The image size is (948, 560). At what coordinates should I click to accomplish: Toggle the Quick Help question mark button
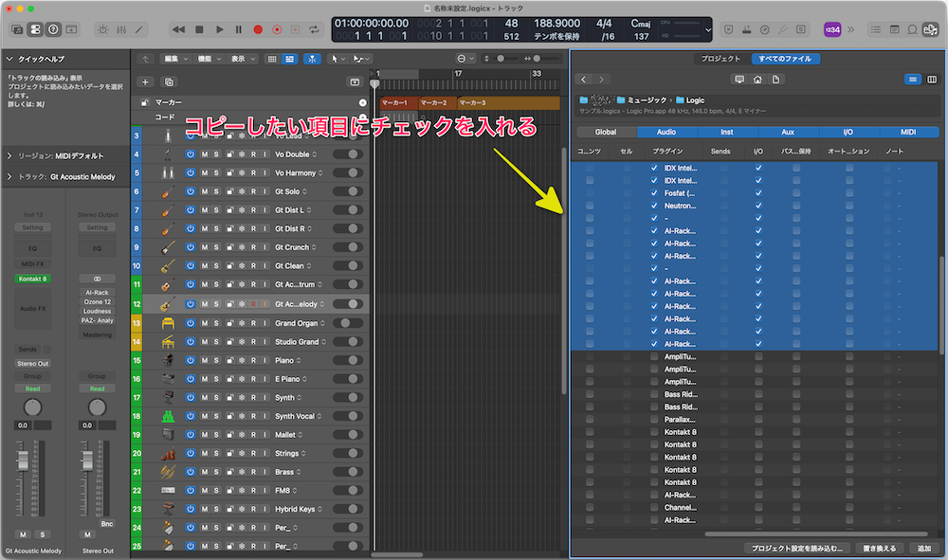[x=53, y=29]
